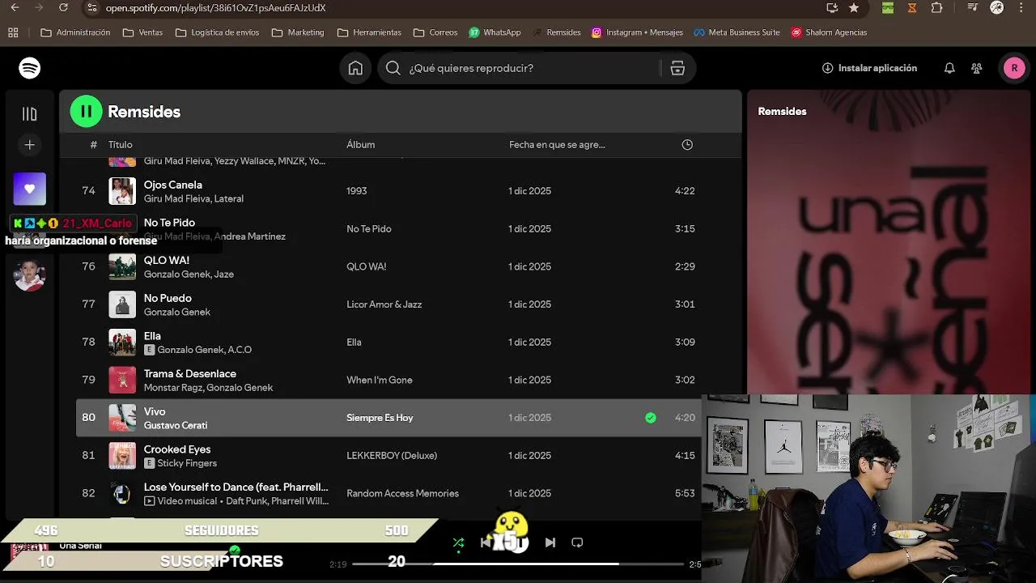
Task: Expand Your Library sidebar icon
Action: (x=29, y=114)
